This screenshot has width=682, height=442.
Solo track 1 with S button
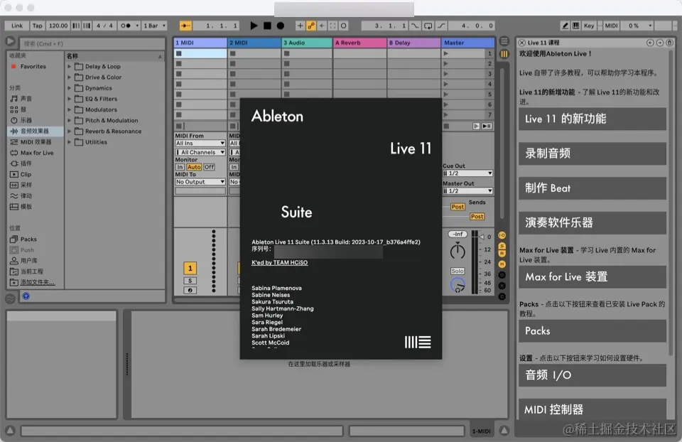[190, 281]
